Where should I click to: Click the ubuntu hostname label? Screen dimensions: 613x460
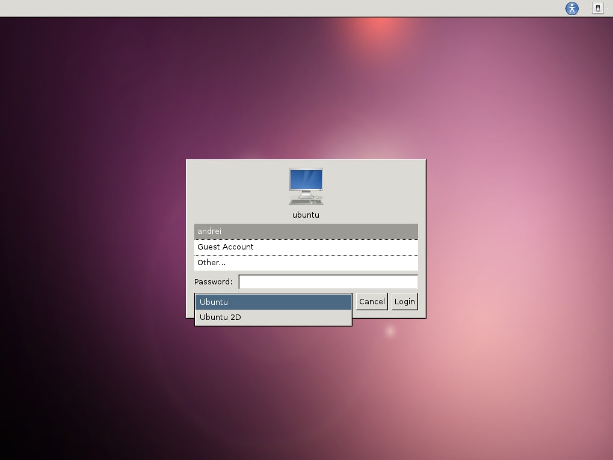coord(306,215)
